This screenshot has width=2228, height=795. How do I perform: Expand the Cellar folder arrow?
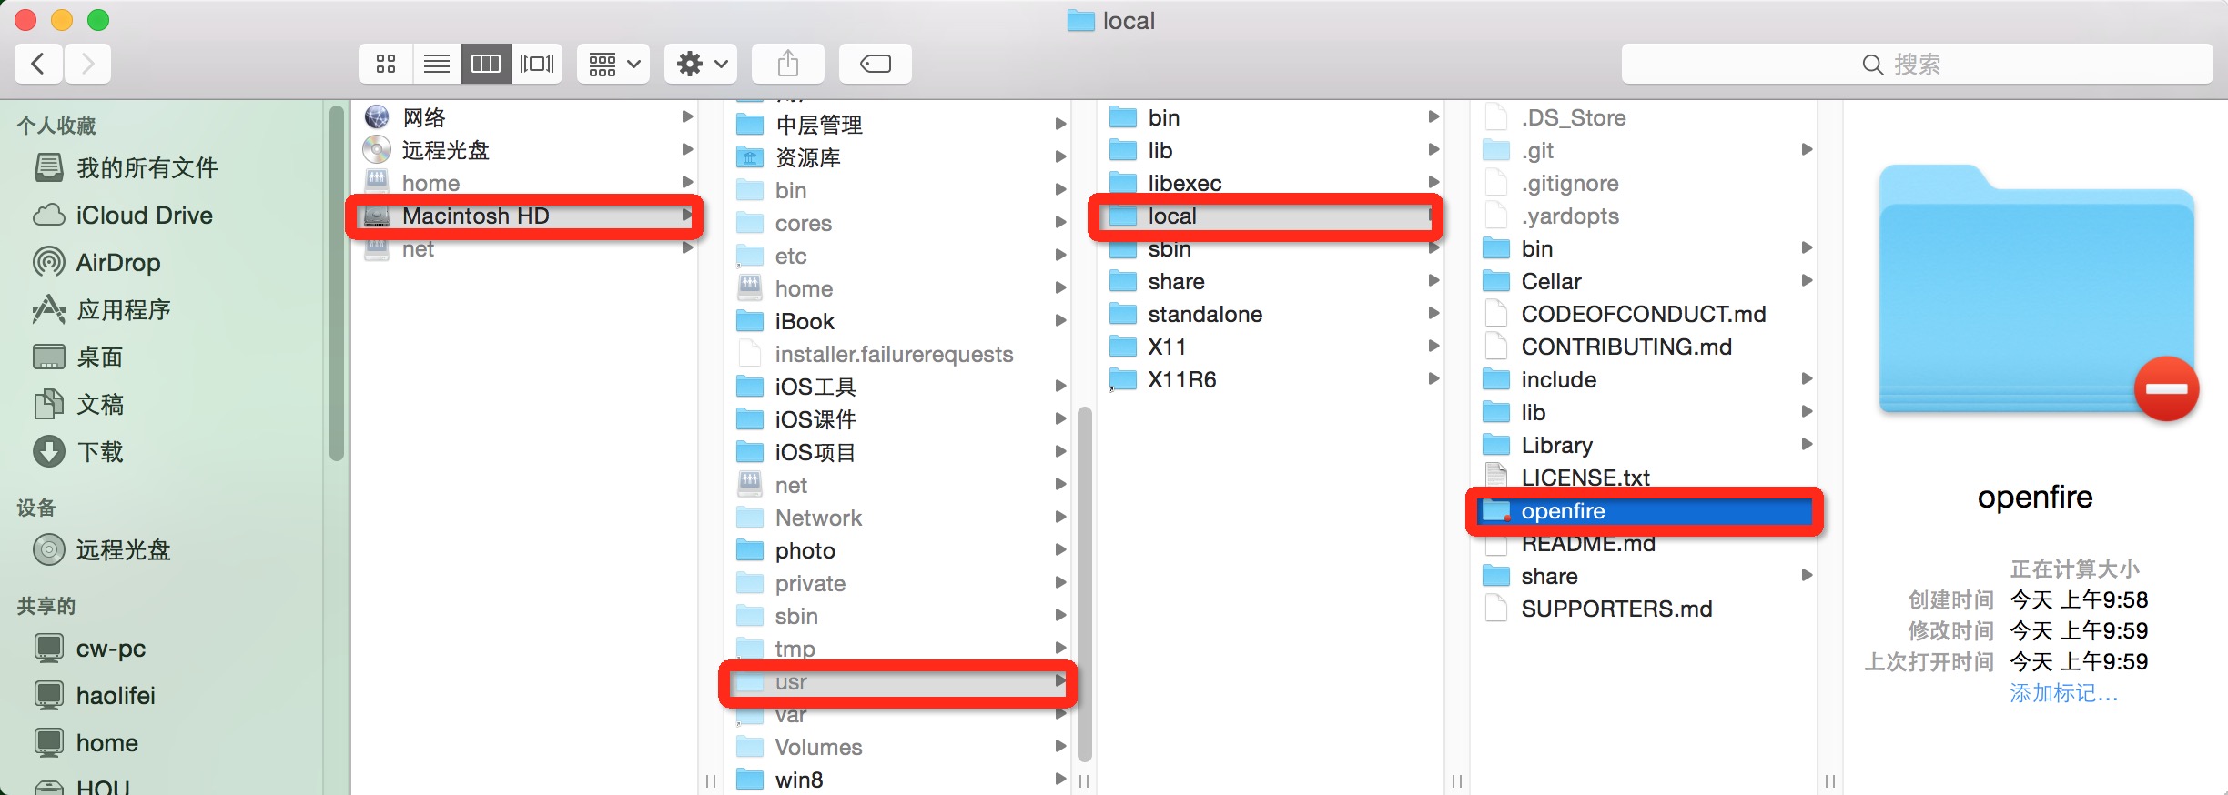(1808, 280)
